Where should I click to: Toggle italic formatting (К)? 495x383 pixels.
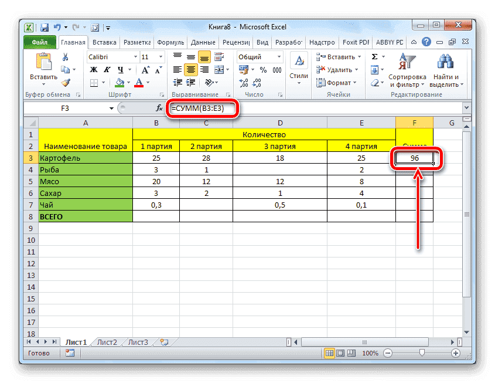(x=107, y=69)
